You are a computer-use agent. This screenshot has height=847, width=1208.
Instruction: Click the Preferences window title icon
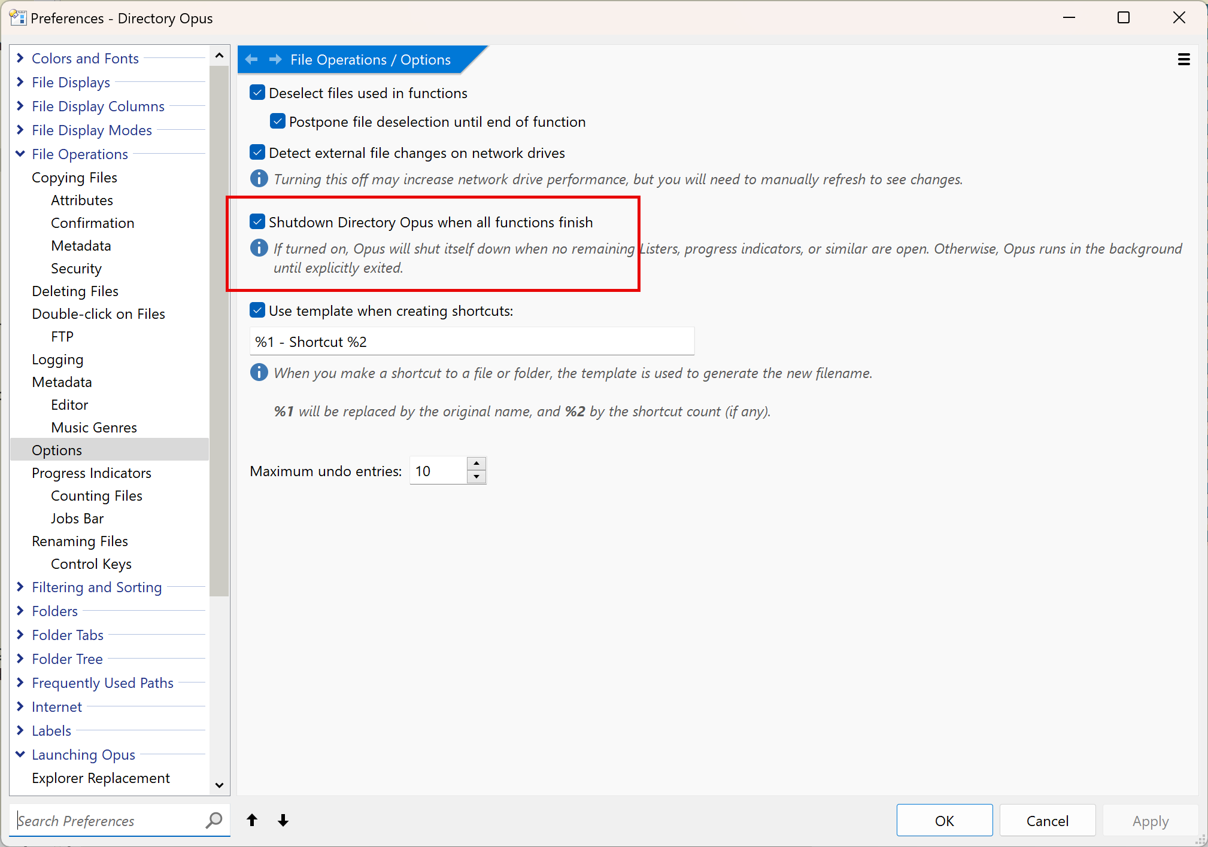coord(18,18)
